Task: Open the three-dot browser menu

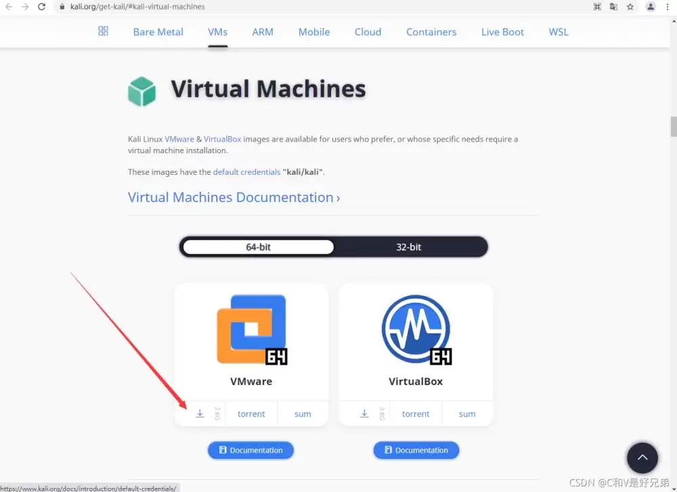Action: (668, 6)
